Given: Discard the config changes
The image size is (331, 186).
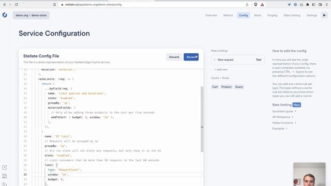Looking at the screenshot, I should [x=174, y=57].
